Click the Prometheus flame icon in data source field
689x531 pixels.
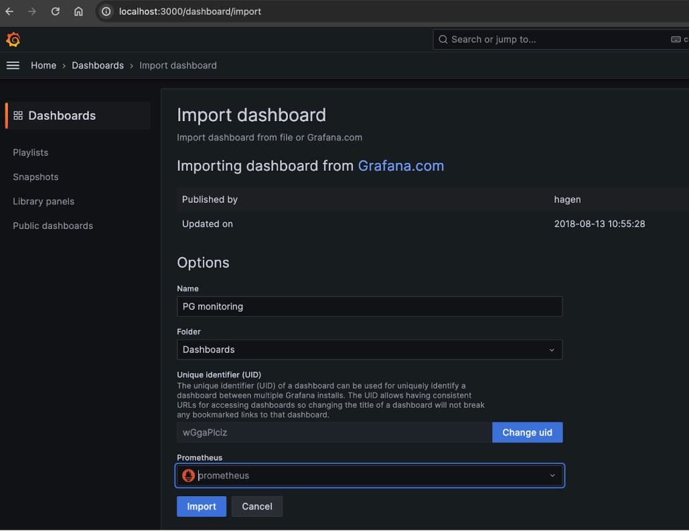tap(187, 475)
